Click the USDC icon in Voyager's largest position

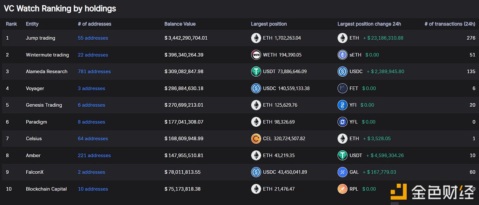(256, 88)
